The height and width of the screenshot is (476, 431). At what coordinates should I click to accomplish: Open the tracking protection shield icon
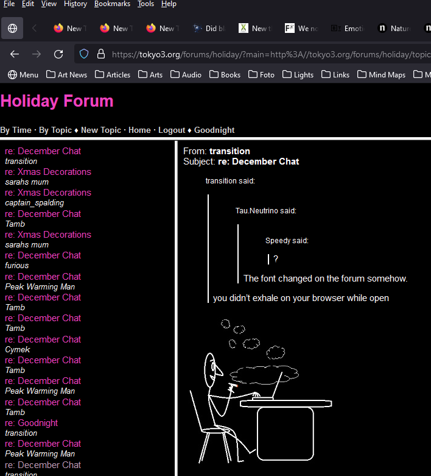pyautogui.click(x=84, y=54)
